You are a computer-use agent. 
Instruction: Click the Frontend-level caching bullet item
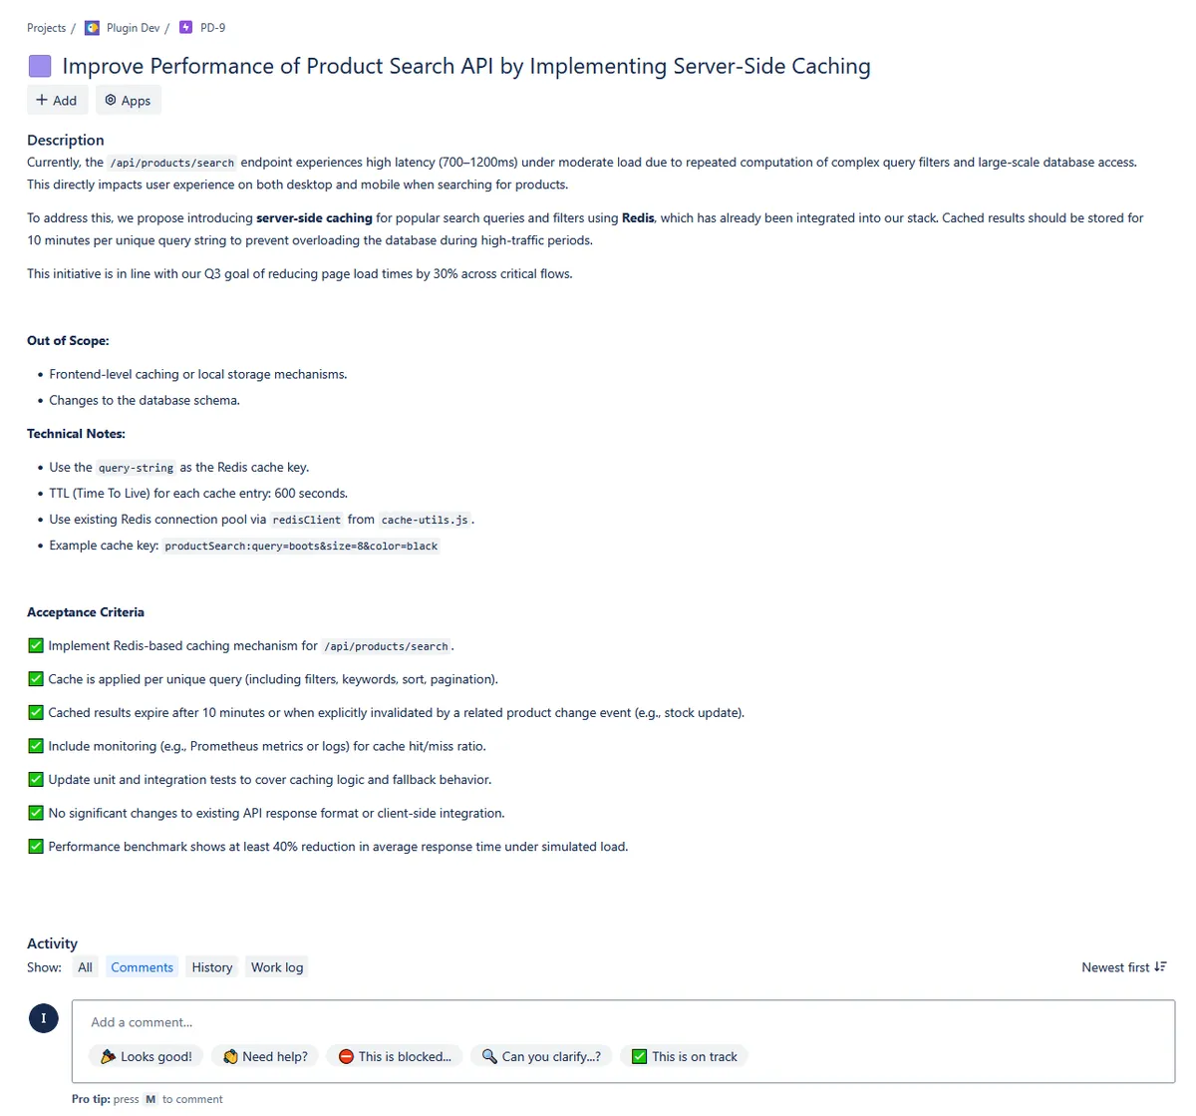pyautogui.click(x=198, y=374)
